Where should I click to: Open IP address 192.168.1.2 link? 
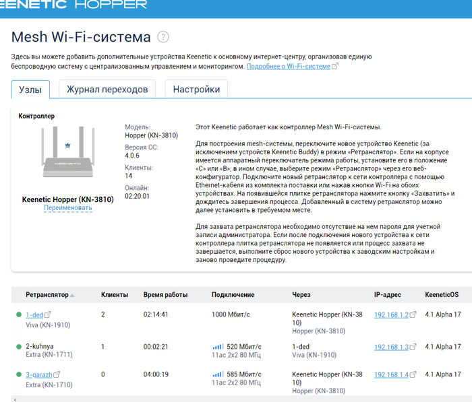tap(391, 315)
